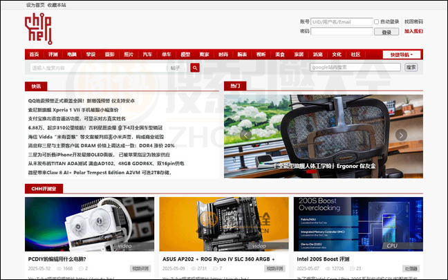Go to previous carousel slide arrow
Viewport: 448px width, 280px height.
[x=245, y=135]
